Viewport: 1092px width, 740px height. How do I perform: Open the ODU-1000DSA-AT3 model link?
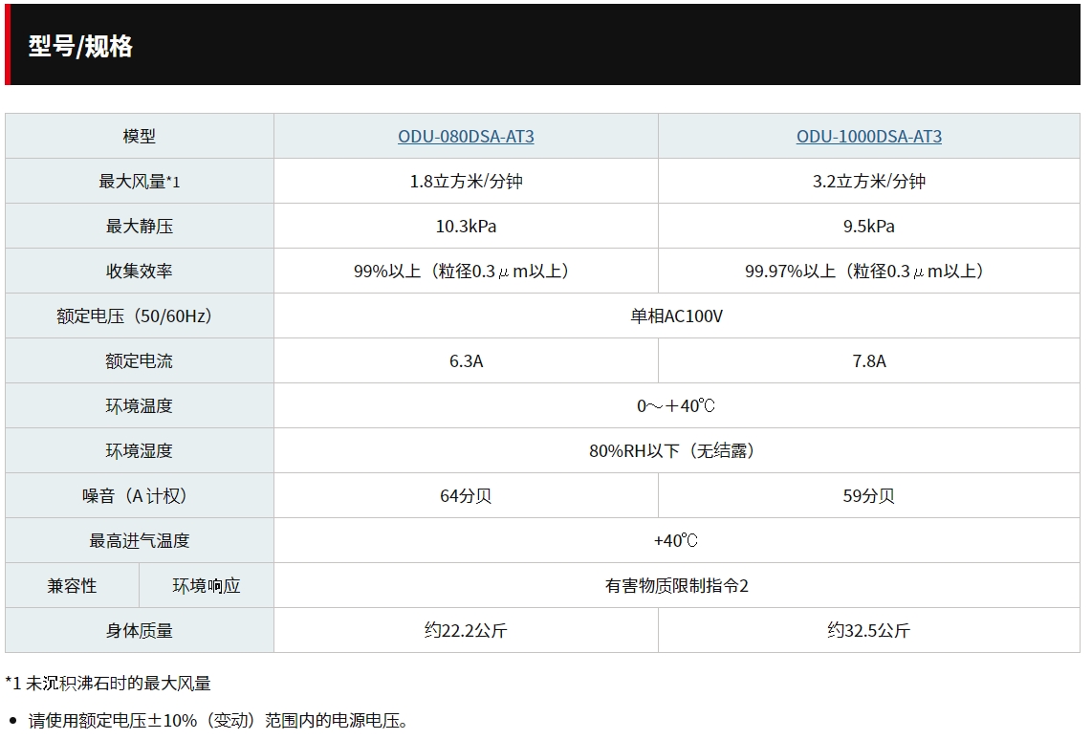point(868,137)
